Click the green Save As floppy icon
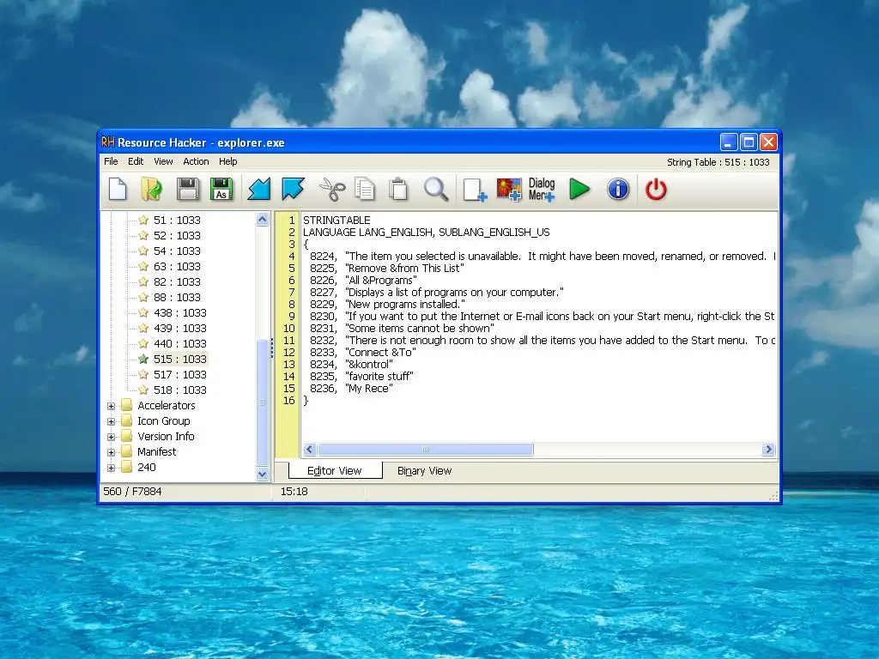Viewport: 879px width, 659px height. click(x=221, y=189)
